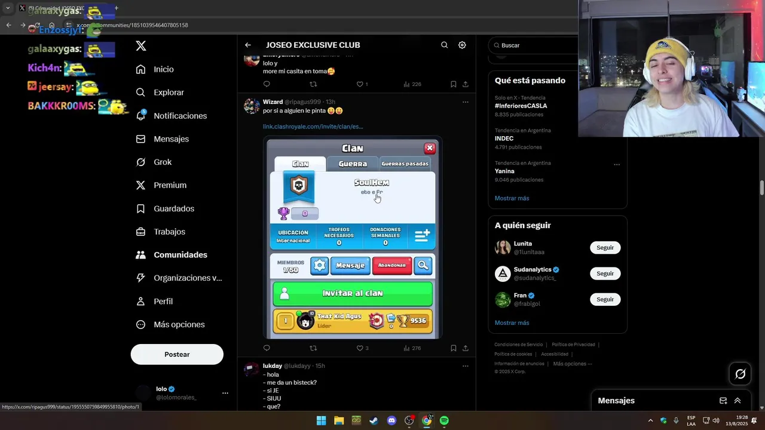The width and height of the screenshot is (765, 430).
Task: Reply to Wizard's post
Action: (267, 348)
